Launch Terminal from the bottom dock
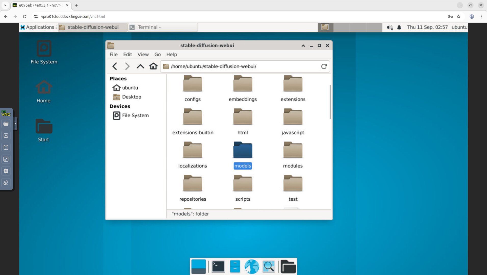Image resolution: width=487 pixels, height=275 pixels. point(218,267)
